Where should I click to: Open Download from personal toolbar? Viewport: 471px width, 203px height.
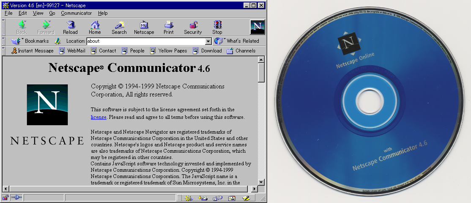point(207,51)
